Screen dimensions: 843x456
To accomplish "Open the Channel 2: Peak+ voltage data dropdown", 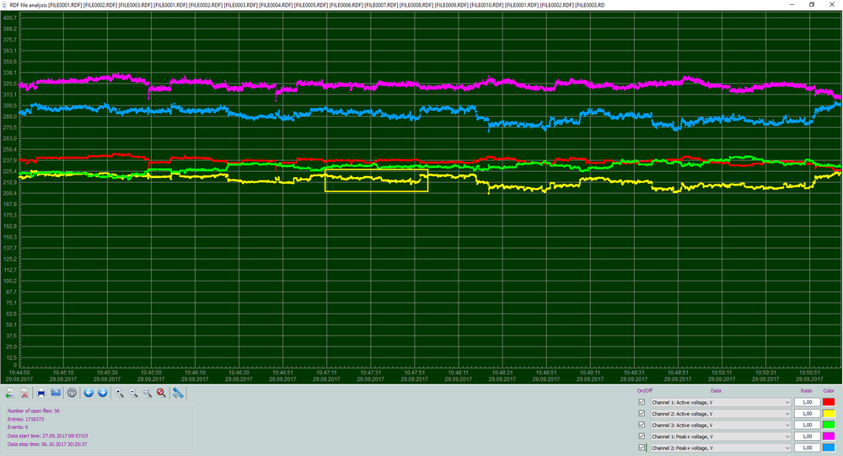I will 721,448.
